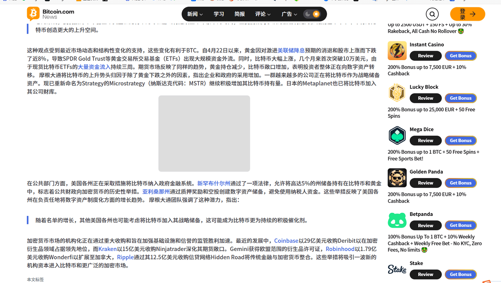Screen dimensions: 501x283
Task: Click '200% Bonus up to 25,000 EUR' text
Action: point(422,110)
